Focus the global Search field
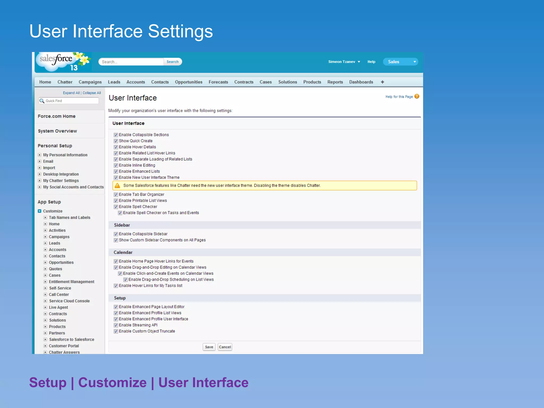544x408 pixels. (x=131, y=62)
